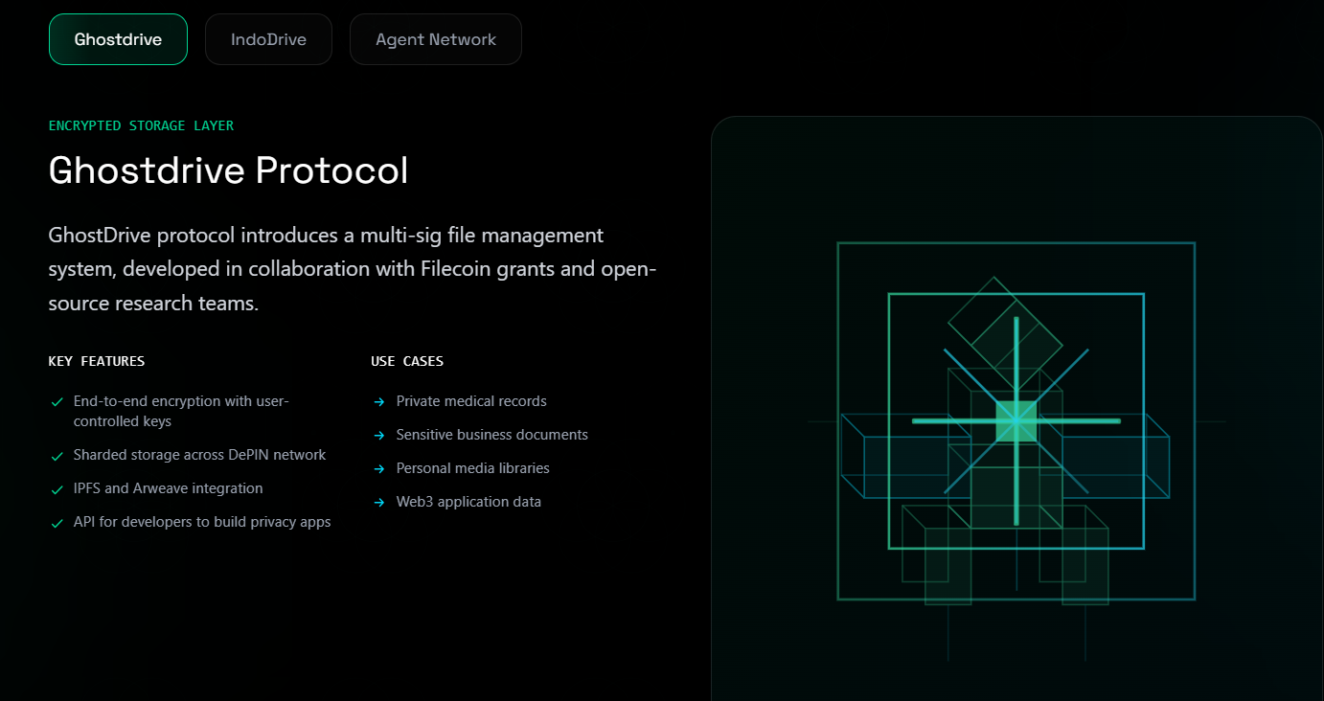The height and width of the screenshot is (701, 1324).
Task: Click checkmark icon beside End-to-end encryption
Action: (x=57, y=402)
